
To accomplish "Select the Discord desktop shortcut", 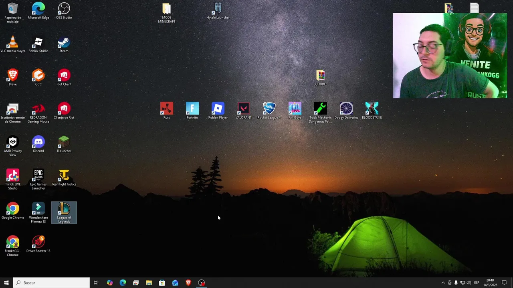I will (x=38, y=144).
